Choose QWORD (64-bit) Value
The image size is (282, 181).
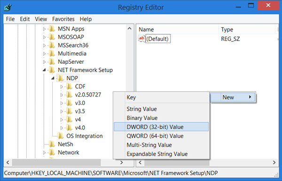pos(161,136)
